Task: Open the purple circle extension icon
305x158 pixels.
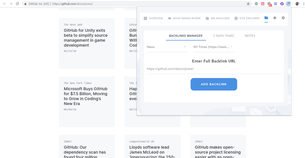Action: coord(282,3)
